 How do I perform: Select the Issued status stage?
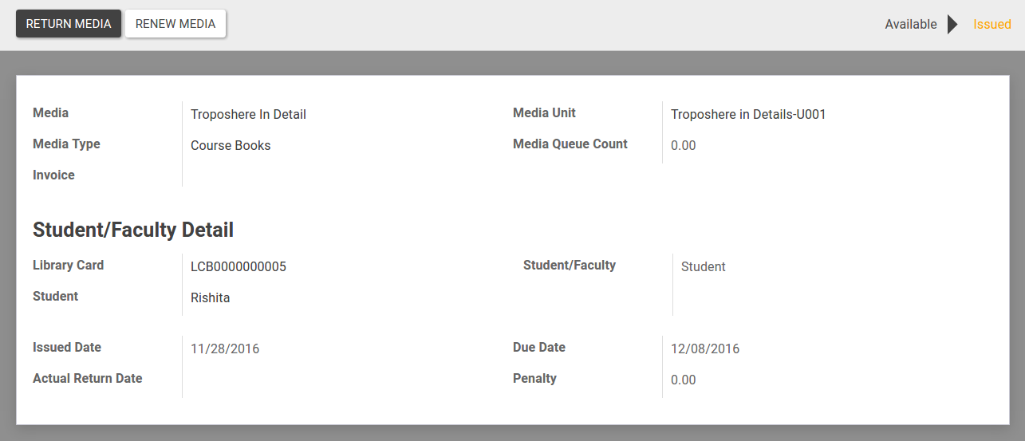coord(992,25)
